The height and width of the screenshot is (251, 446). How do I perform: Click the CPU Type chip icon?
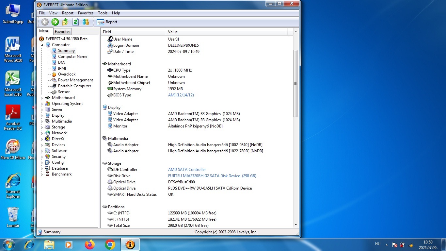point(110,70)
